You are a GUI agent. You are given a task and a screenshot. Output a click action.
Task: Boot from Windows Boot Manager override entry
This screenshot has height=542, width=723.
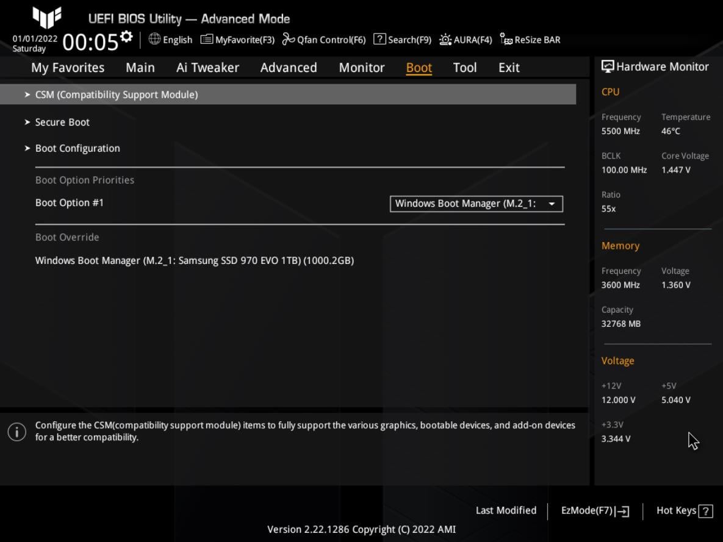pyautogui.click(x=195, y=260)
